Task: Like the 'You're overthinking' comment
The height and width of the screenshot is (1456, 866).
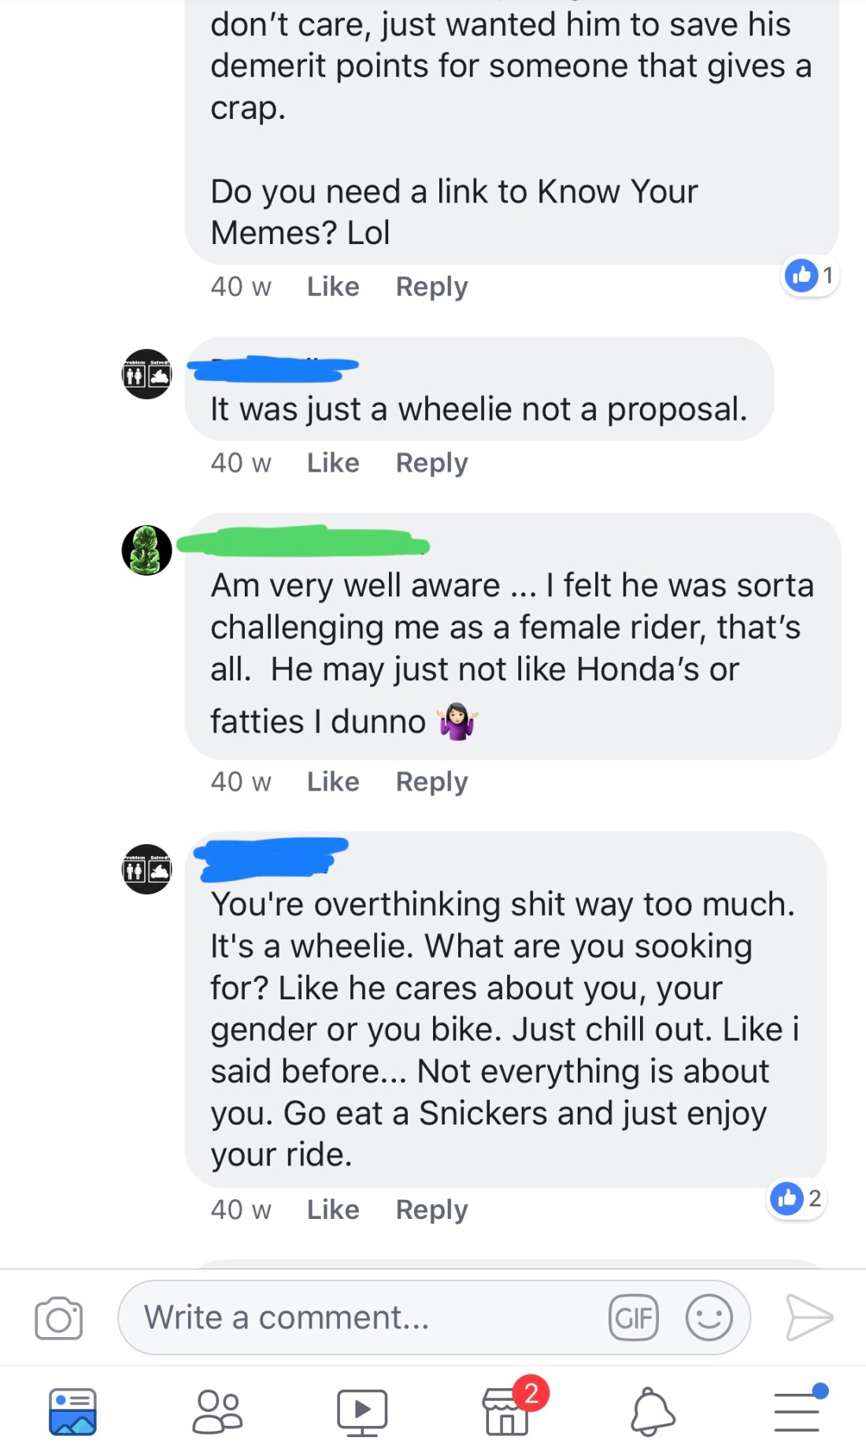Action: (x=333, y=1210)
